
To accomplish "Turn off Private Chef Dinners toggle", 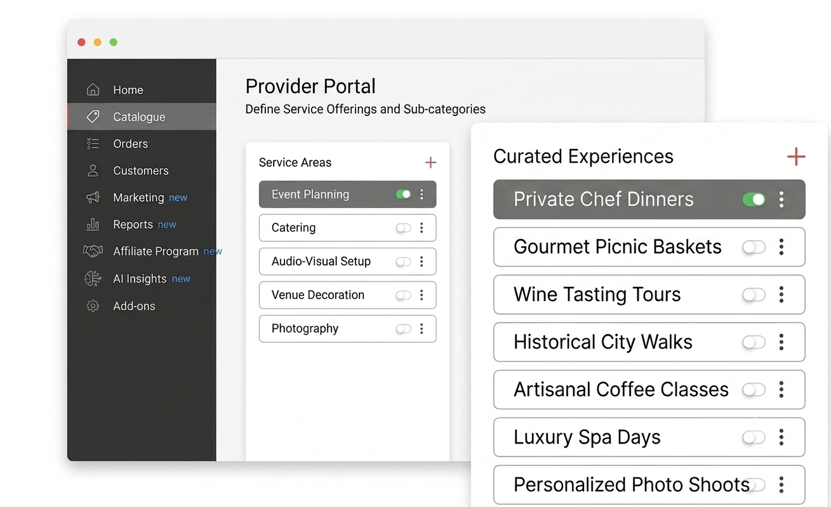I will tap(754, 200).
